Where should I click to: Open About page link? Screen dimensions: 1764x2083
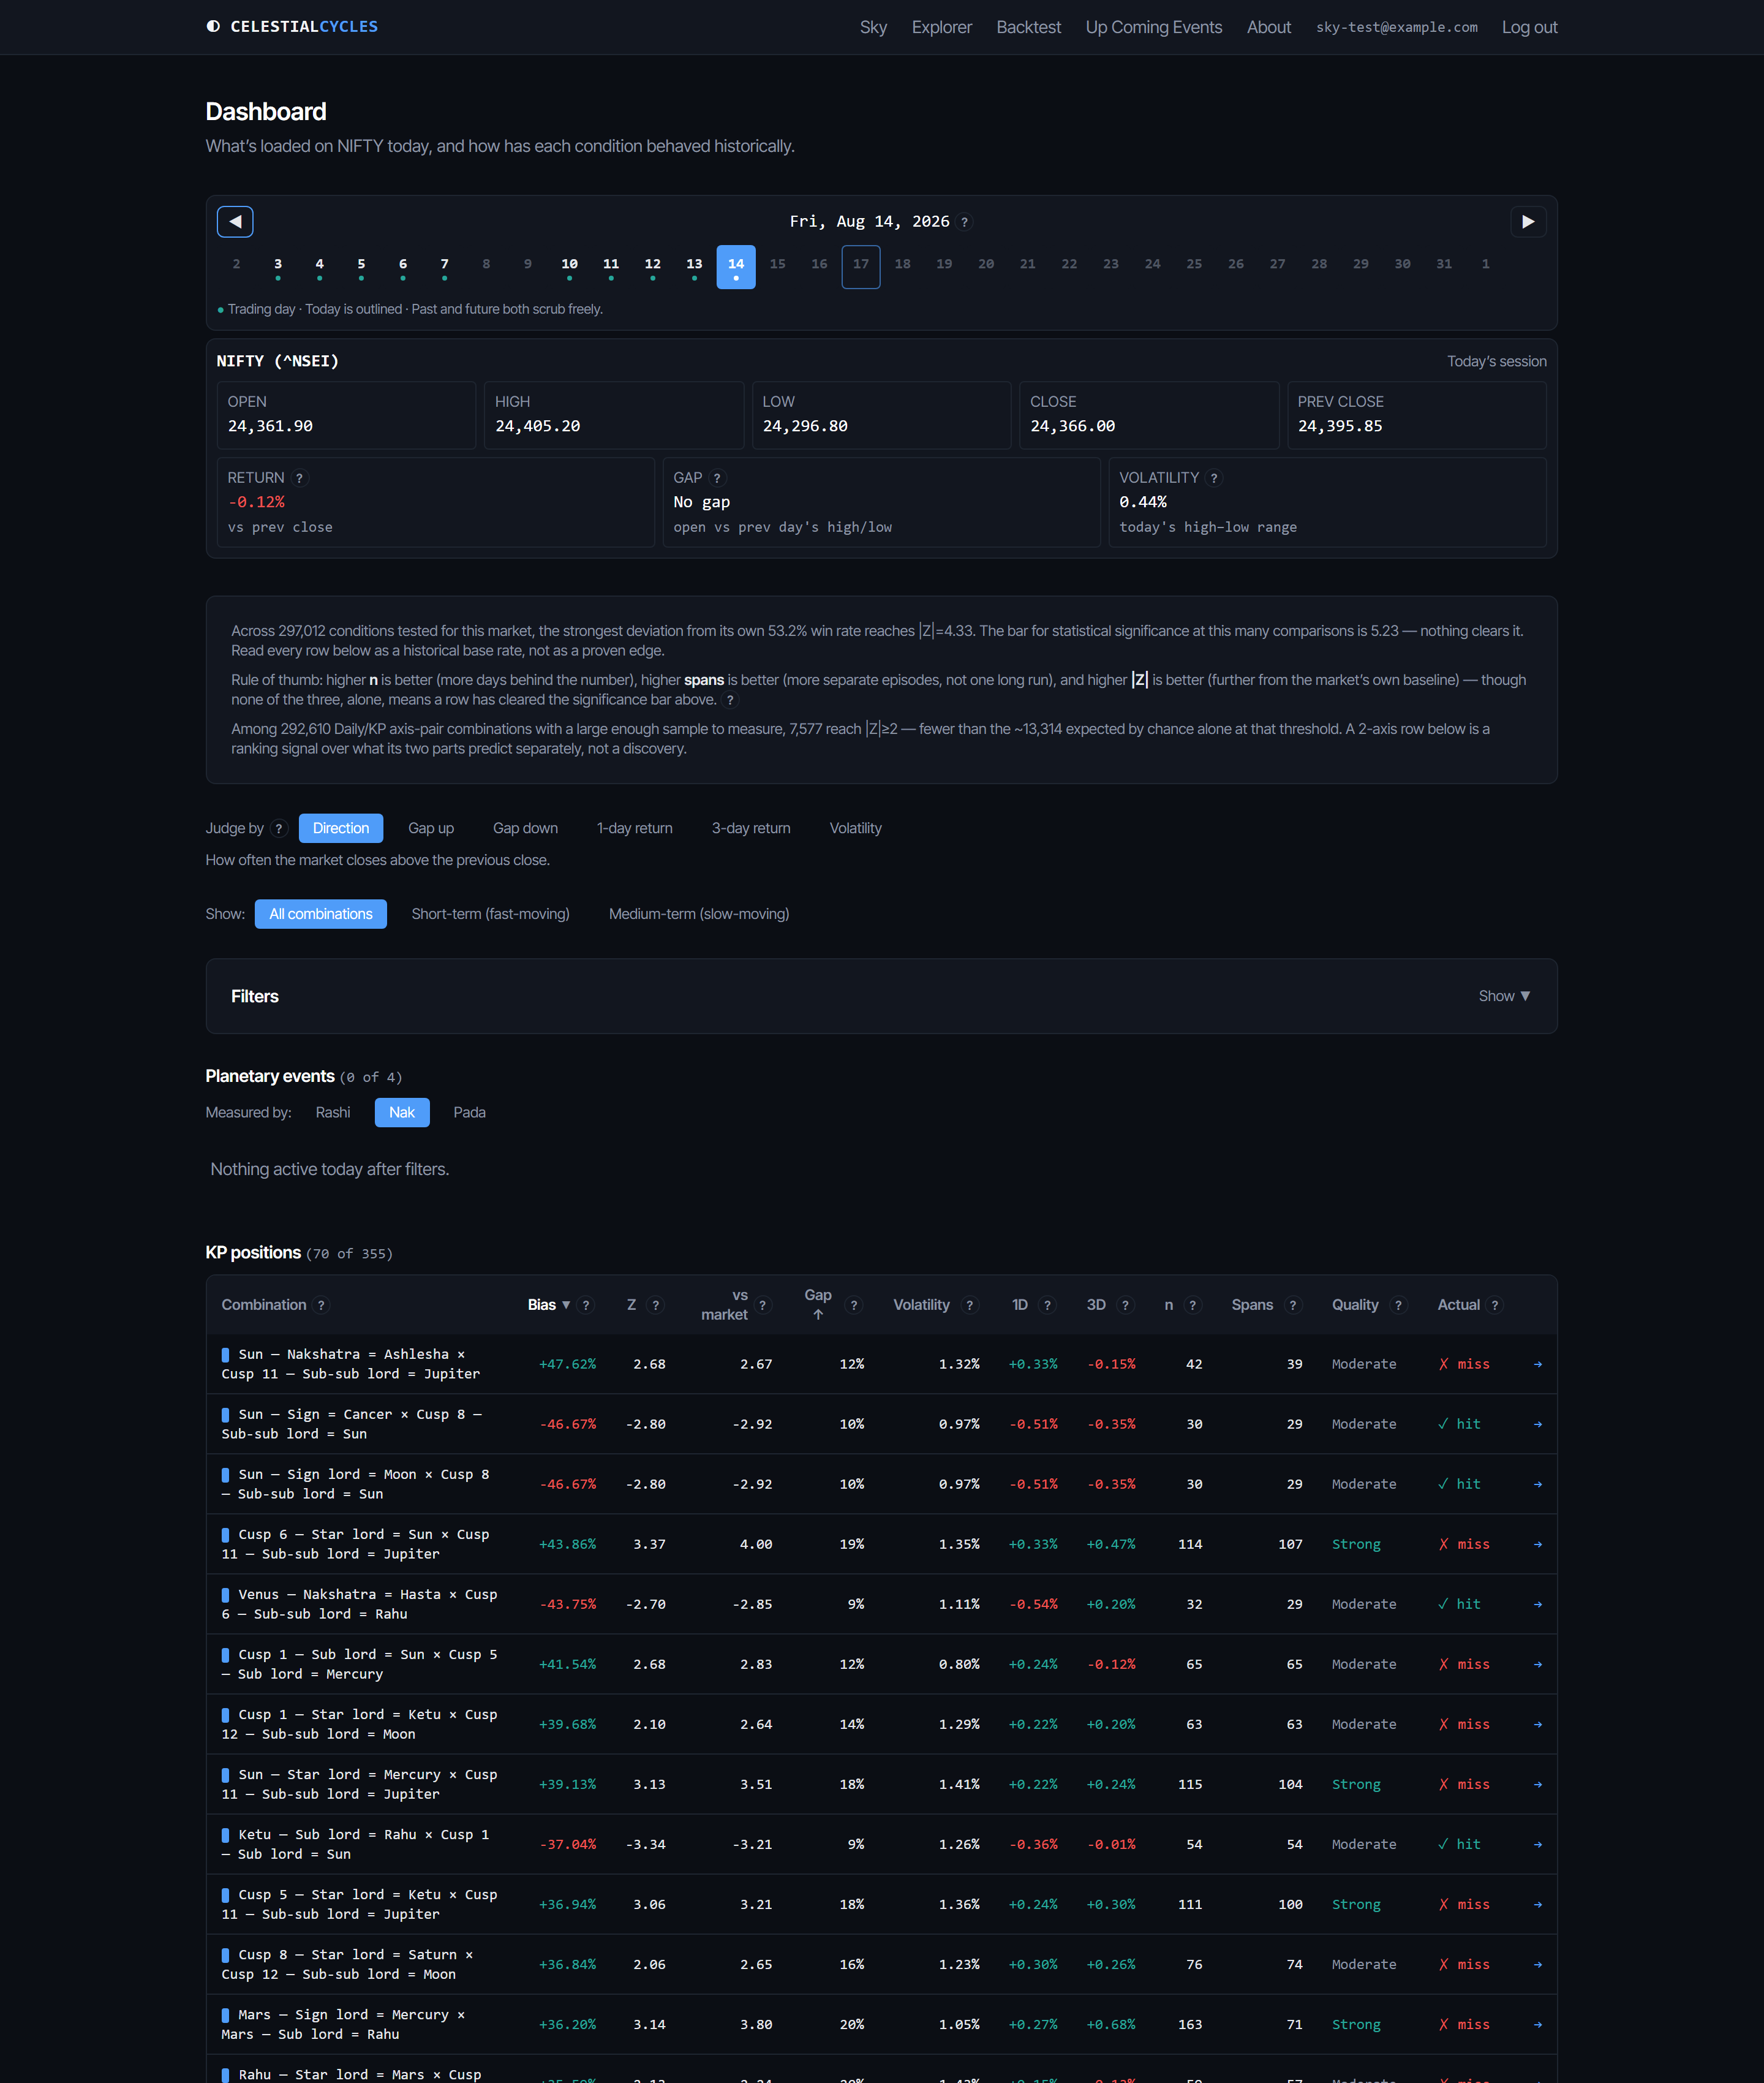click(1268, 27)
